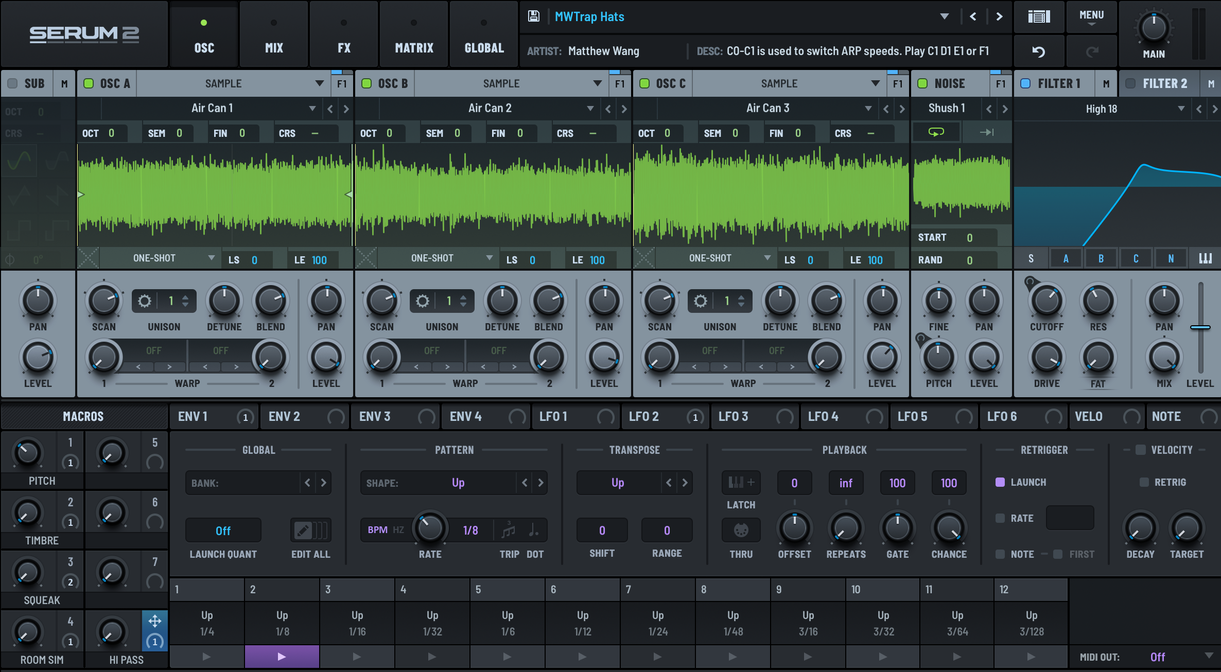Viewport: 1221px width, 672px height.
Task: Play arp clip 3 Up 1/16
Action: [x=357, y=657]
